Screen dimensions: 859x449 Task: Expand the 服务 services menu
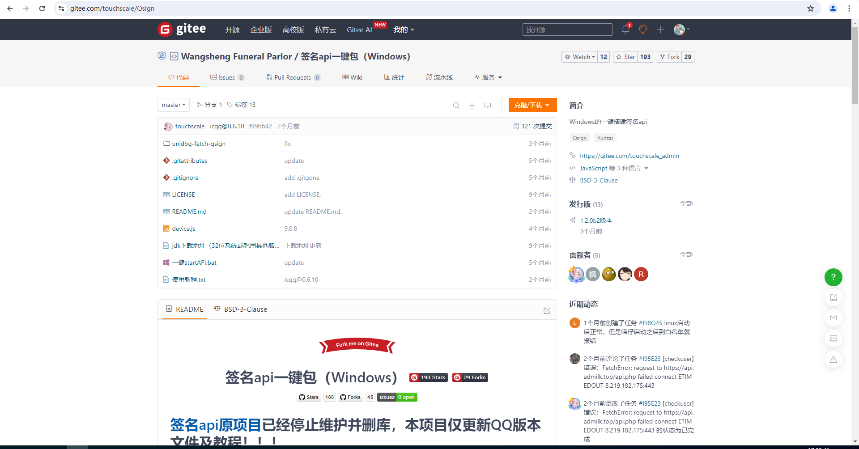[x=488, y=77]
